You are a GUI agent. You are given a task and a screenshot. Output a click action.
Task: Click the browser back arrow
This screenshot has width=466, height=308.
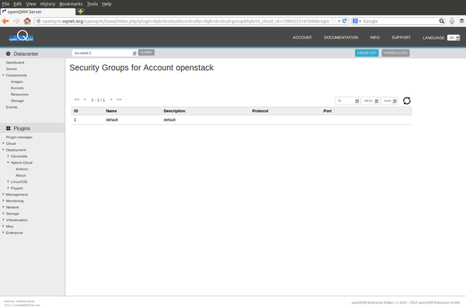coord(5,21)
